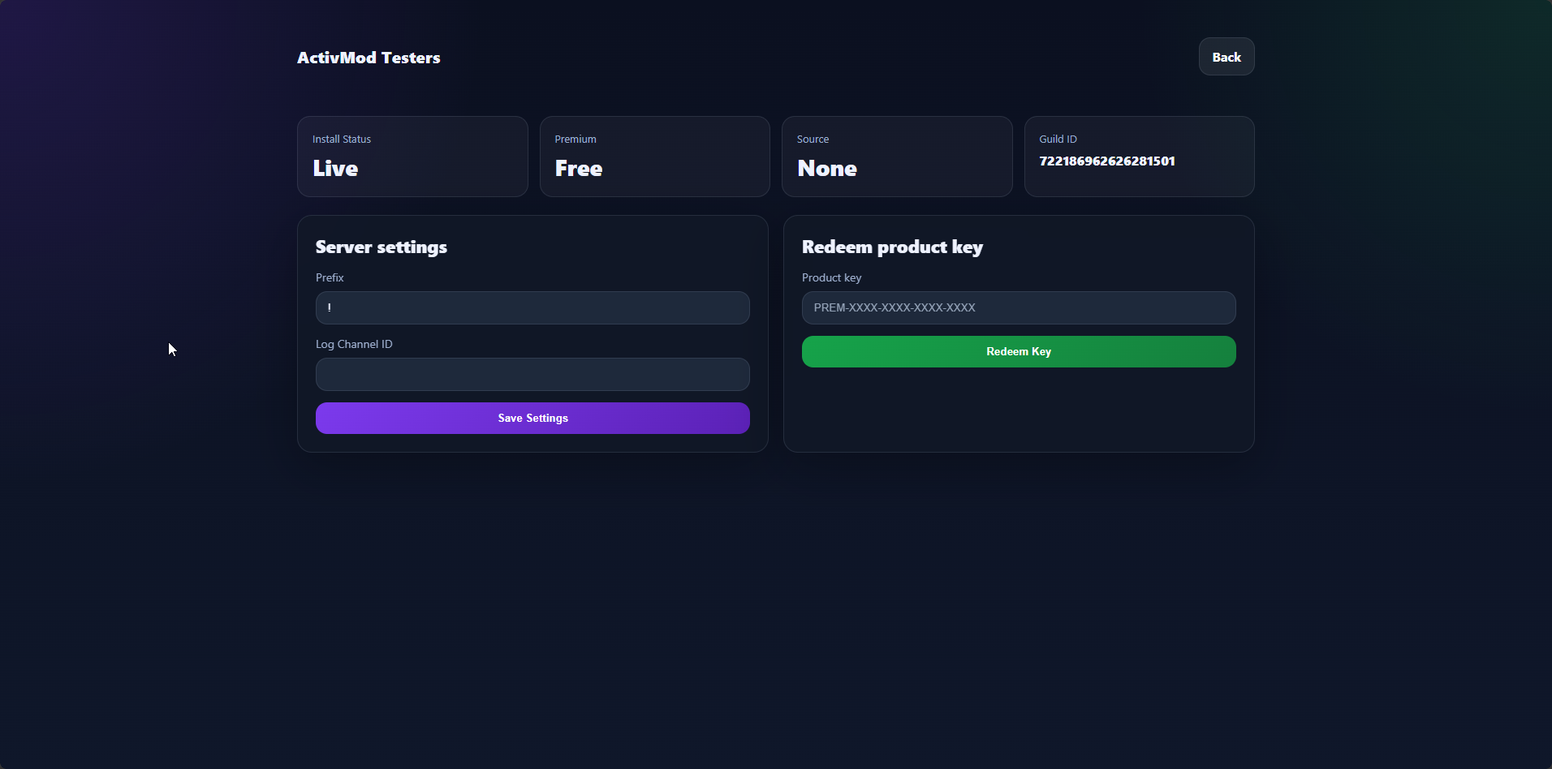Image resolution: width=1552 pixels, height=769 pixels.
Task: Select the Guild ID number 722186962626281501
Action: pos(1107,161)
